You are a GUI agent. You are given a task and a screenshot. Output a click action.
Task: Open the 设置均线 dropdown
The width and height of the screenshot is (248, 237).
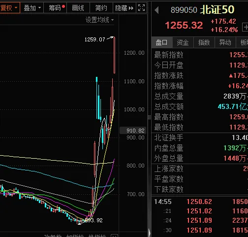tap(99, 20)
